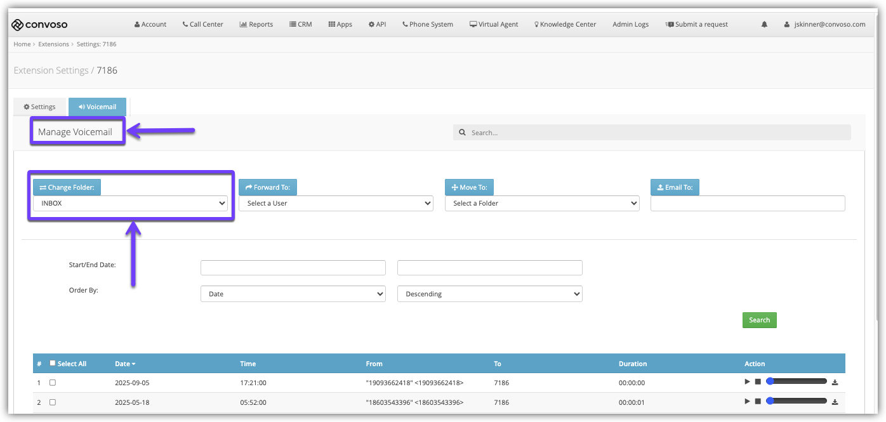Open the Change Folder INBOX dropdown
The image size is (886, 422).
point(130,204)
